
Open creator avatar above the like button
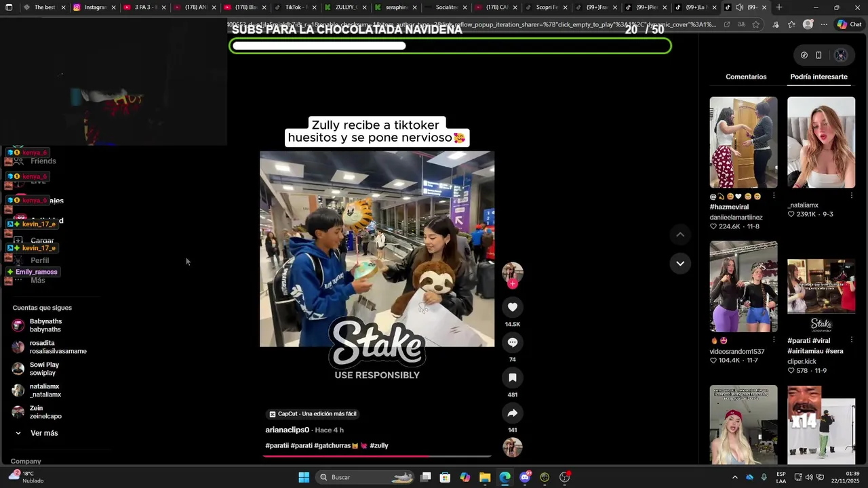click(x=513, y=272)
